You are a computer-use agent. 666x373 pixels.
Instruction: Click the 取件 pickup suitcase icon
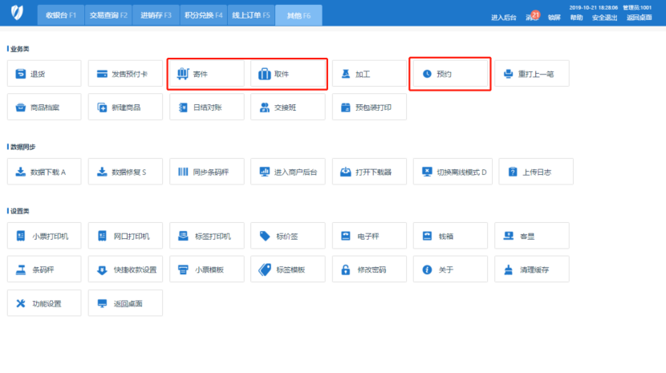tap(264, 74)
